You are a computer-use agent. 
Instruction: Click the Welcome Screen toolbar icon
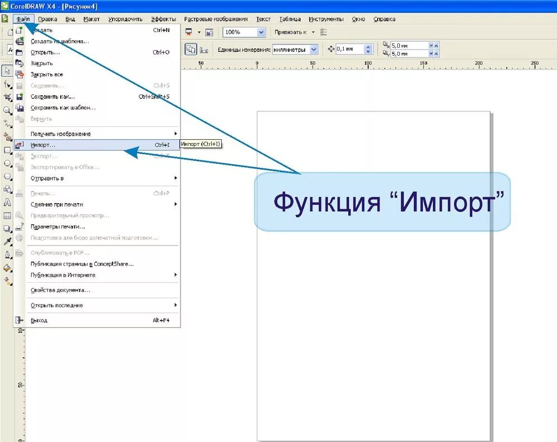(209, 32)
